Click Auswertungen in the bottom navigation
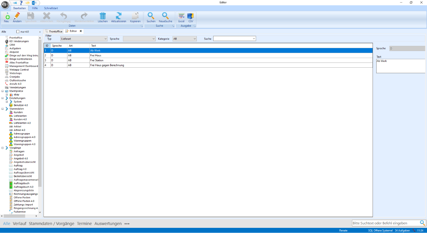The width and height of the screenshot is (427, 233). pos(108,223)
